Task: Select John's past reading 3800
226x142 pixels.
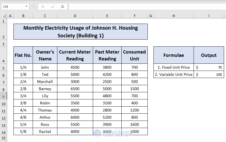Action: [x=107, y=67]
